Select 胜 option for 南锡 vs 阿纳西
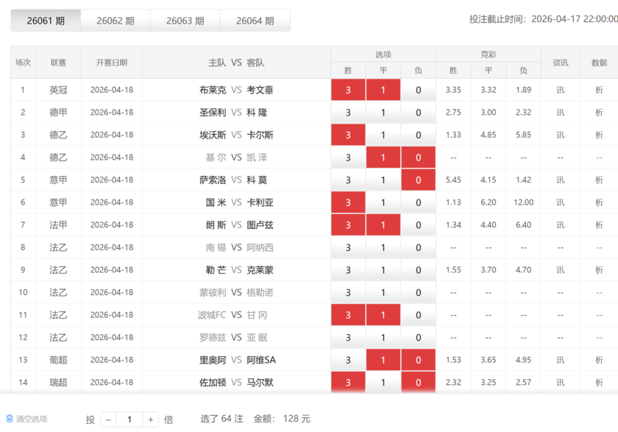Viewport: 618px width, 432px height. tap(347, 247)
